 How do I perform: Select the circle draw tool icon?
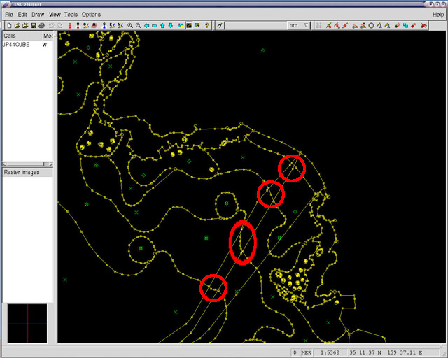pos(371,26)
